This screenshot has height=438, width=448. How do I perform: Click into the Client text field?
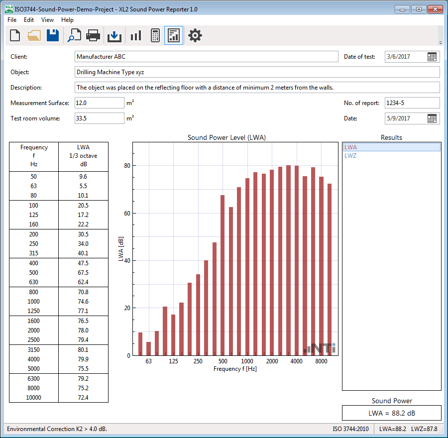point(206,57)
